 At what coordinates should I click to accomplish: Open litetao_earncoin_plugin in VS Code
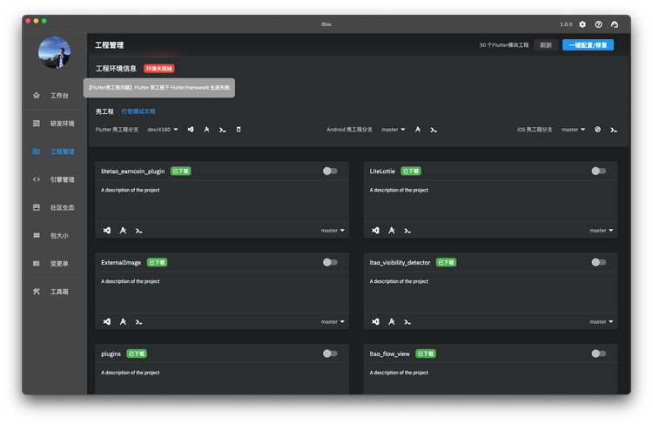107,231
